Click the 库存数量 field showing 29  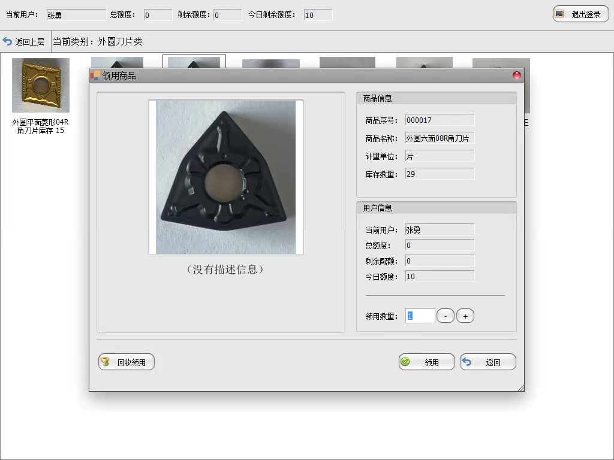pos(440,174)
